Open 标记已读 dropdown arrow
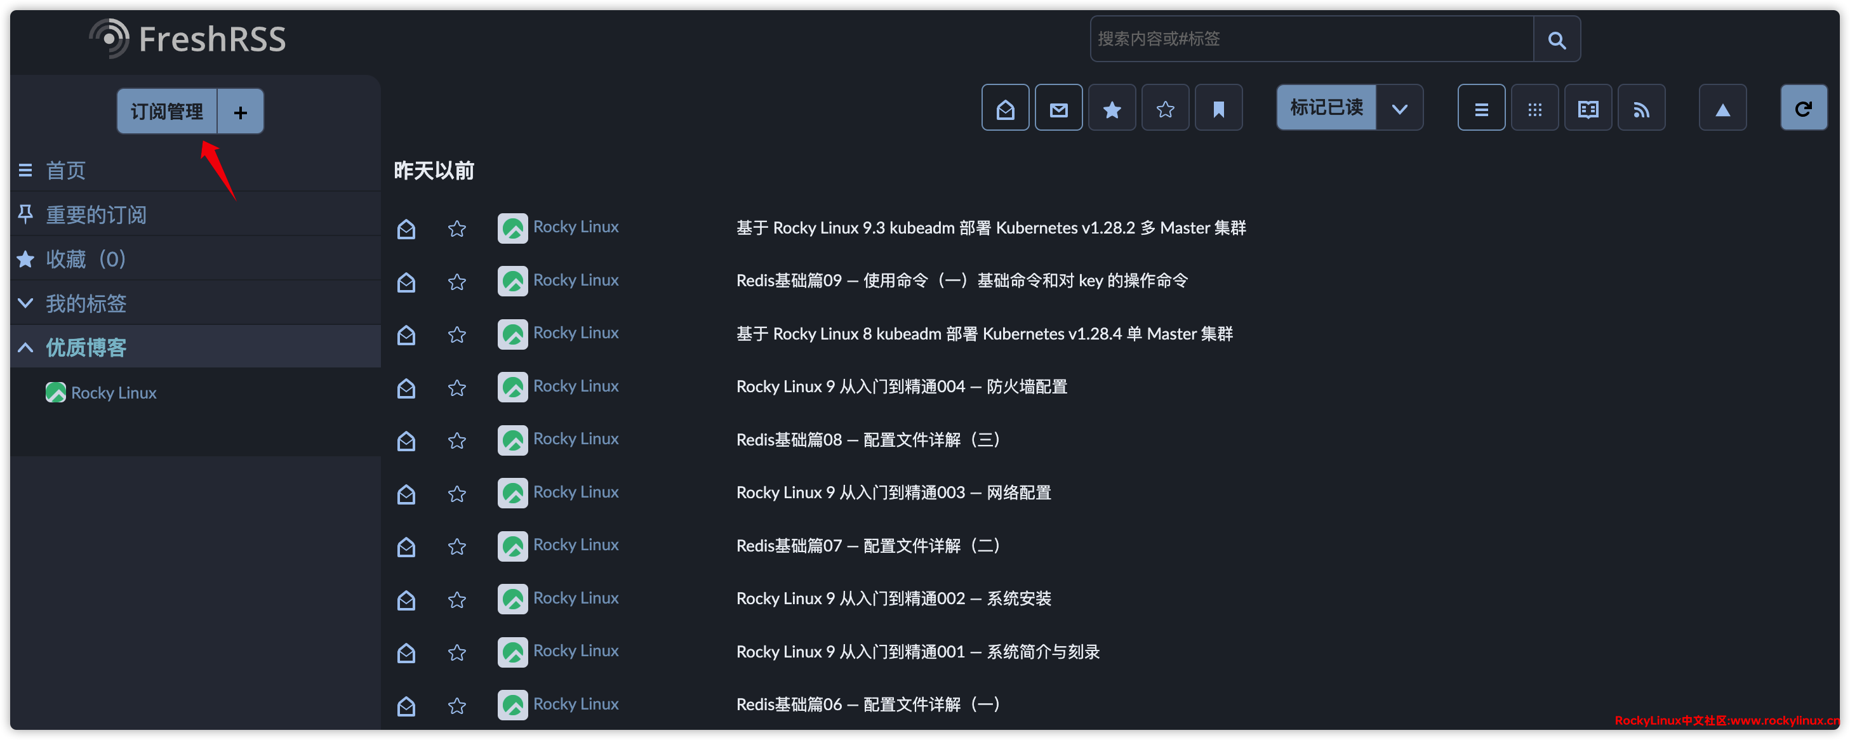The image size is (1850, 740). [1399, 109]
